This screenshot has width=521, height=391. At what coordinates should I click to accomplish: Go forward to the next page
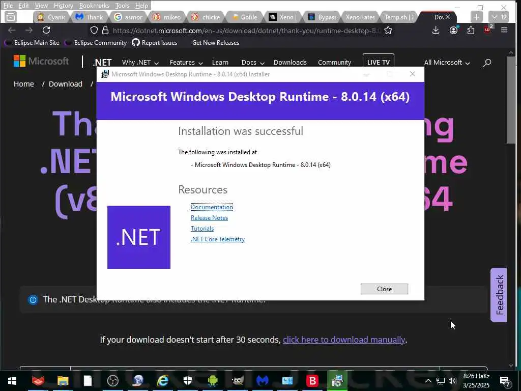(29, 30)
